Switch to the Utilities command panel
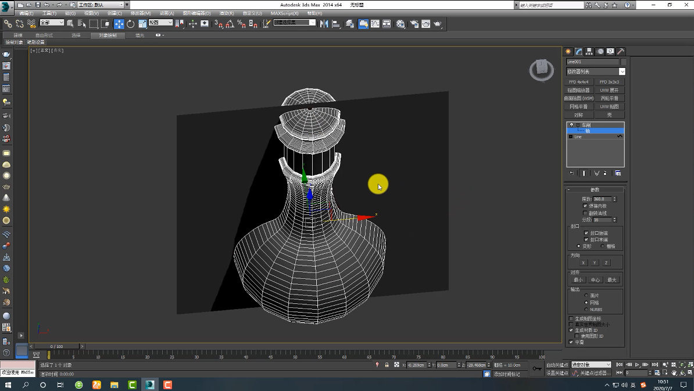The width and height of the screenshot is (694, 391). click(621, 51)
